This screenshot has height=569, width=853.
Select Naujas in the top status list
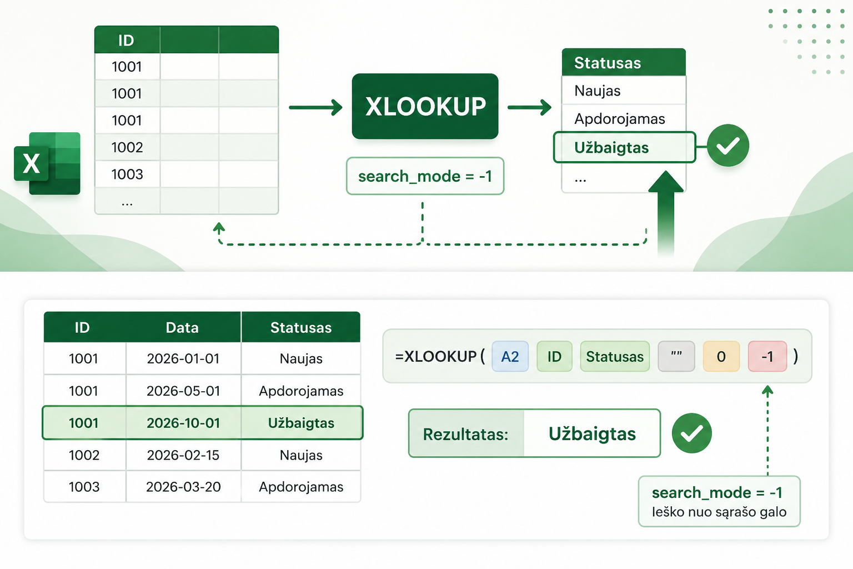click(x=624, y=91)
